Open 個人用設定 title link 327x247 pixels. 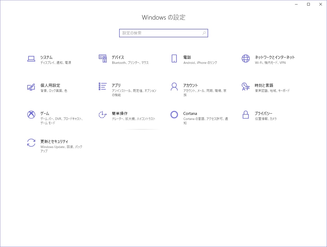[x=50, y=85]
